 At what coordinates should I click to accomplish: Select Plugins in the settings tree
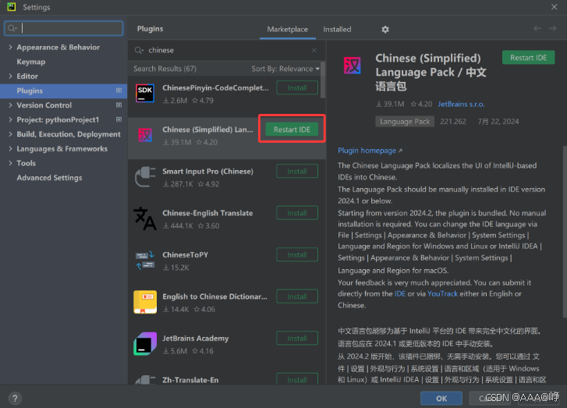(x=64, y=90)
